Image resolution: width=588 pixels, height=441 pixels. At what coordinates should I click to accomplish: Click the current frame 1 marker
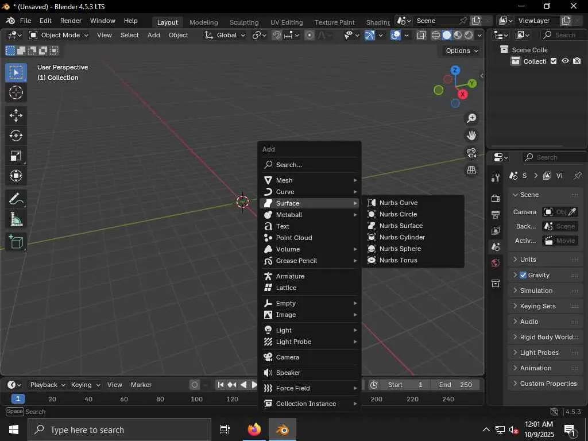coord(18,399)
